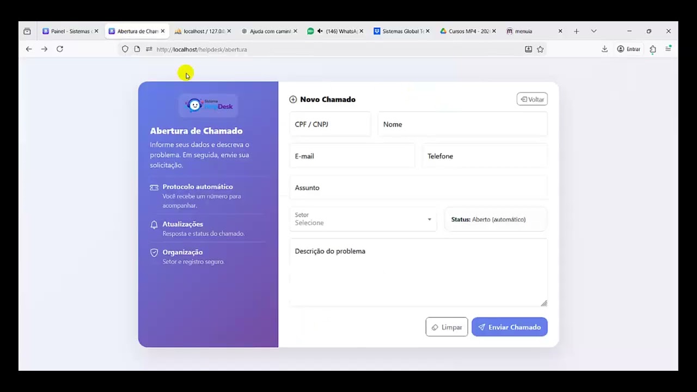Screen dimensions: 697x392
Task: Install page as app icon
Action: point(528,49)
